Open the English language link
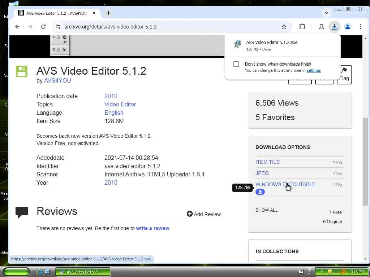 (x=114, y=113)
